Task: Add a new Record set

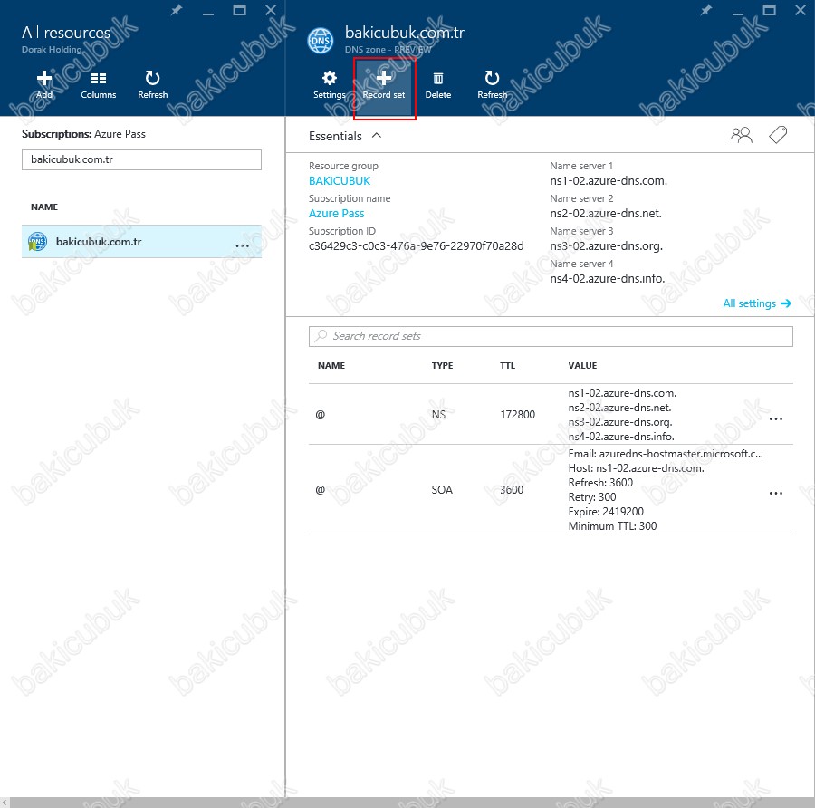Action: [x=384, y=85]
